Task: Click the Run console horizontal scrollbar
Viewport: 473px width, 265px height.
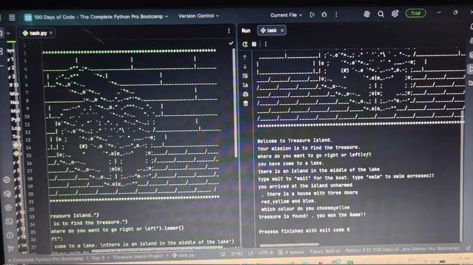Action: [289, 244]
